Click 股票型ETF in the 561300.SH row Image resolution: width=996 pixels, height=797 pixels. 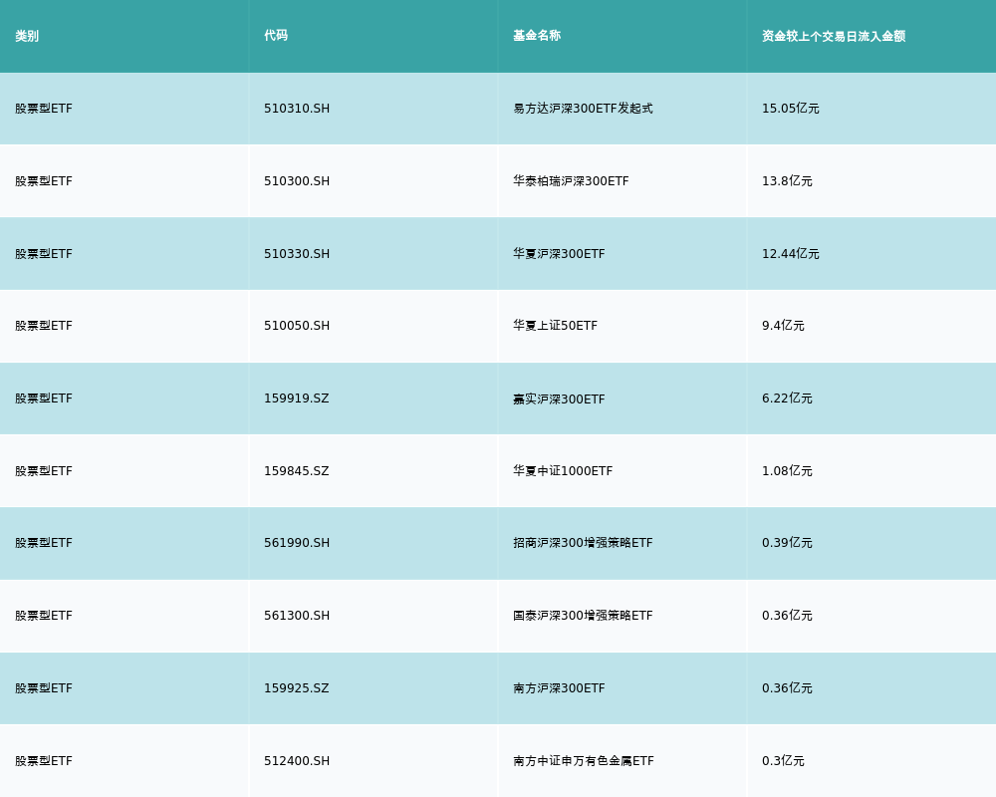click(x=44, y=616)
